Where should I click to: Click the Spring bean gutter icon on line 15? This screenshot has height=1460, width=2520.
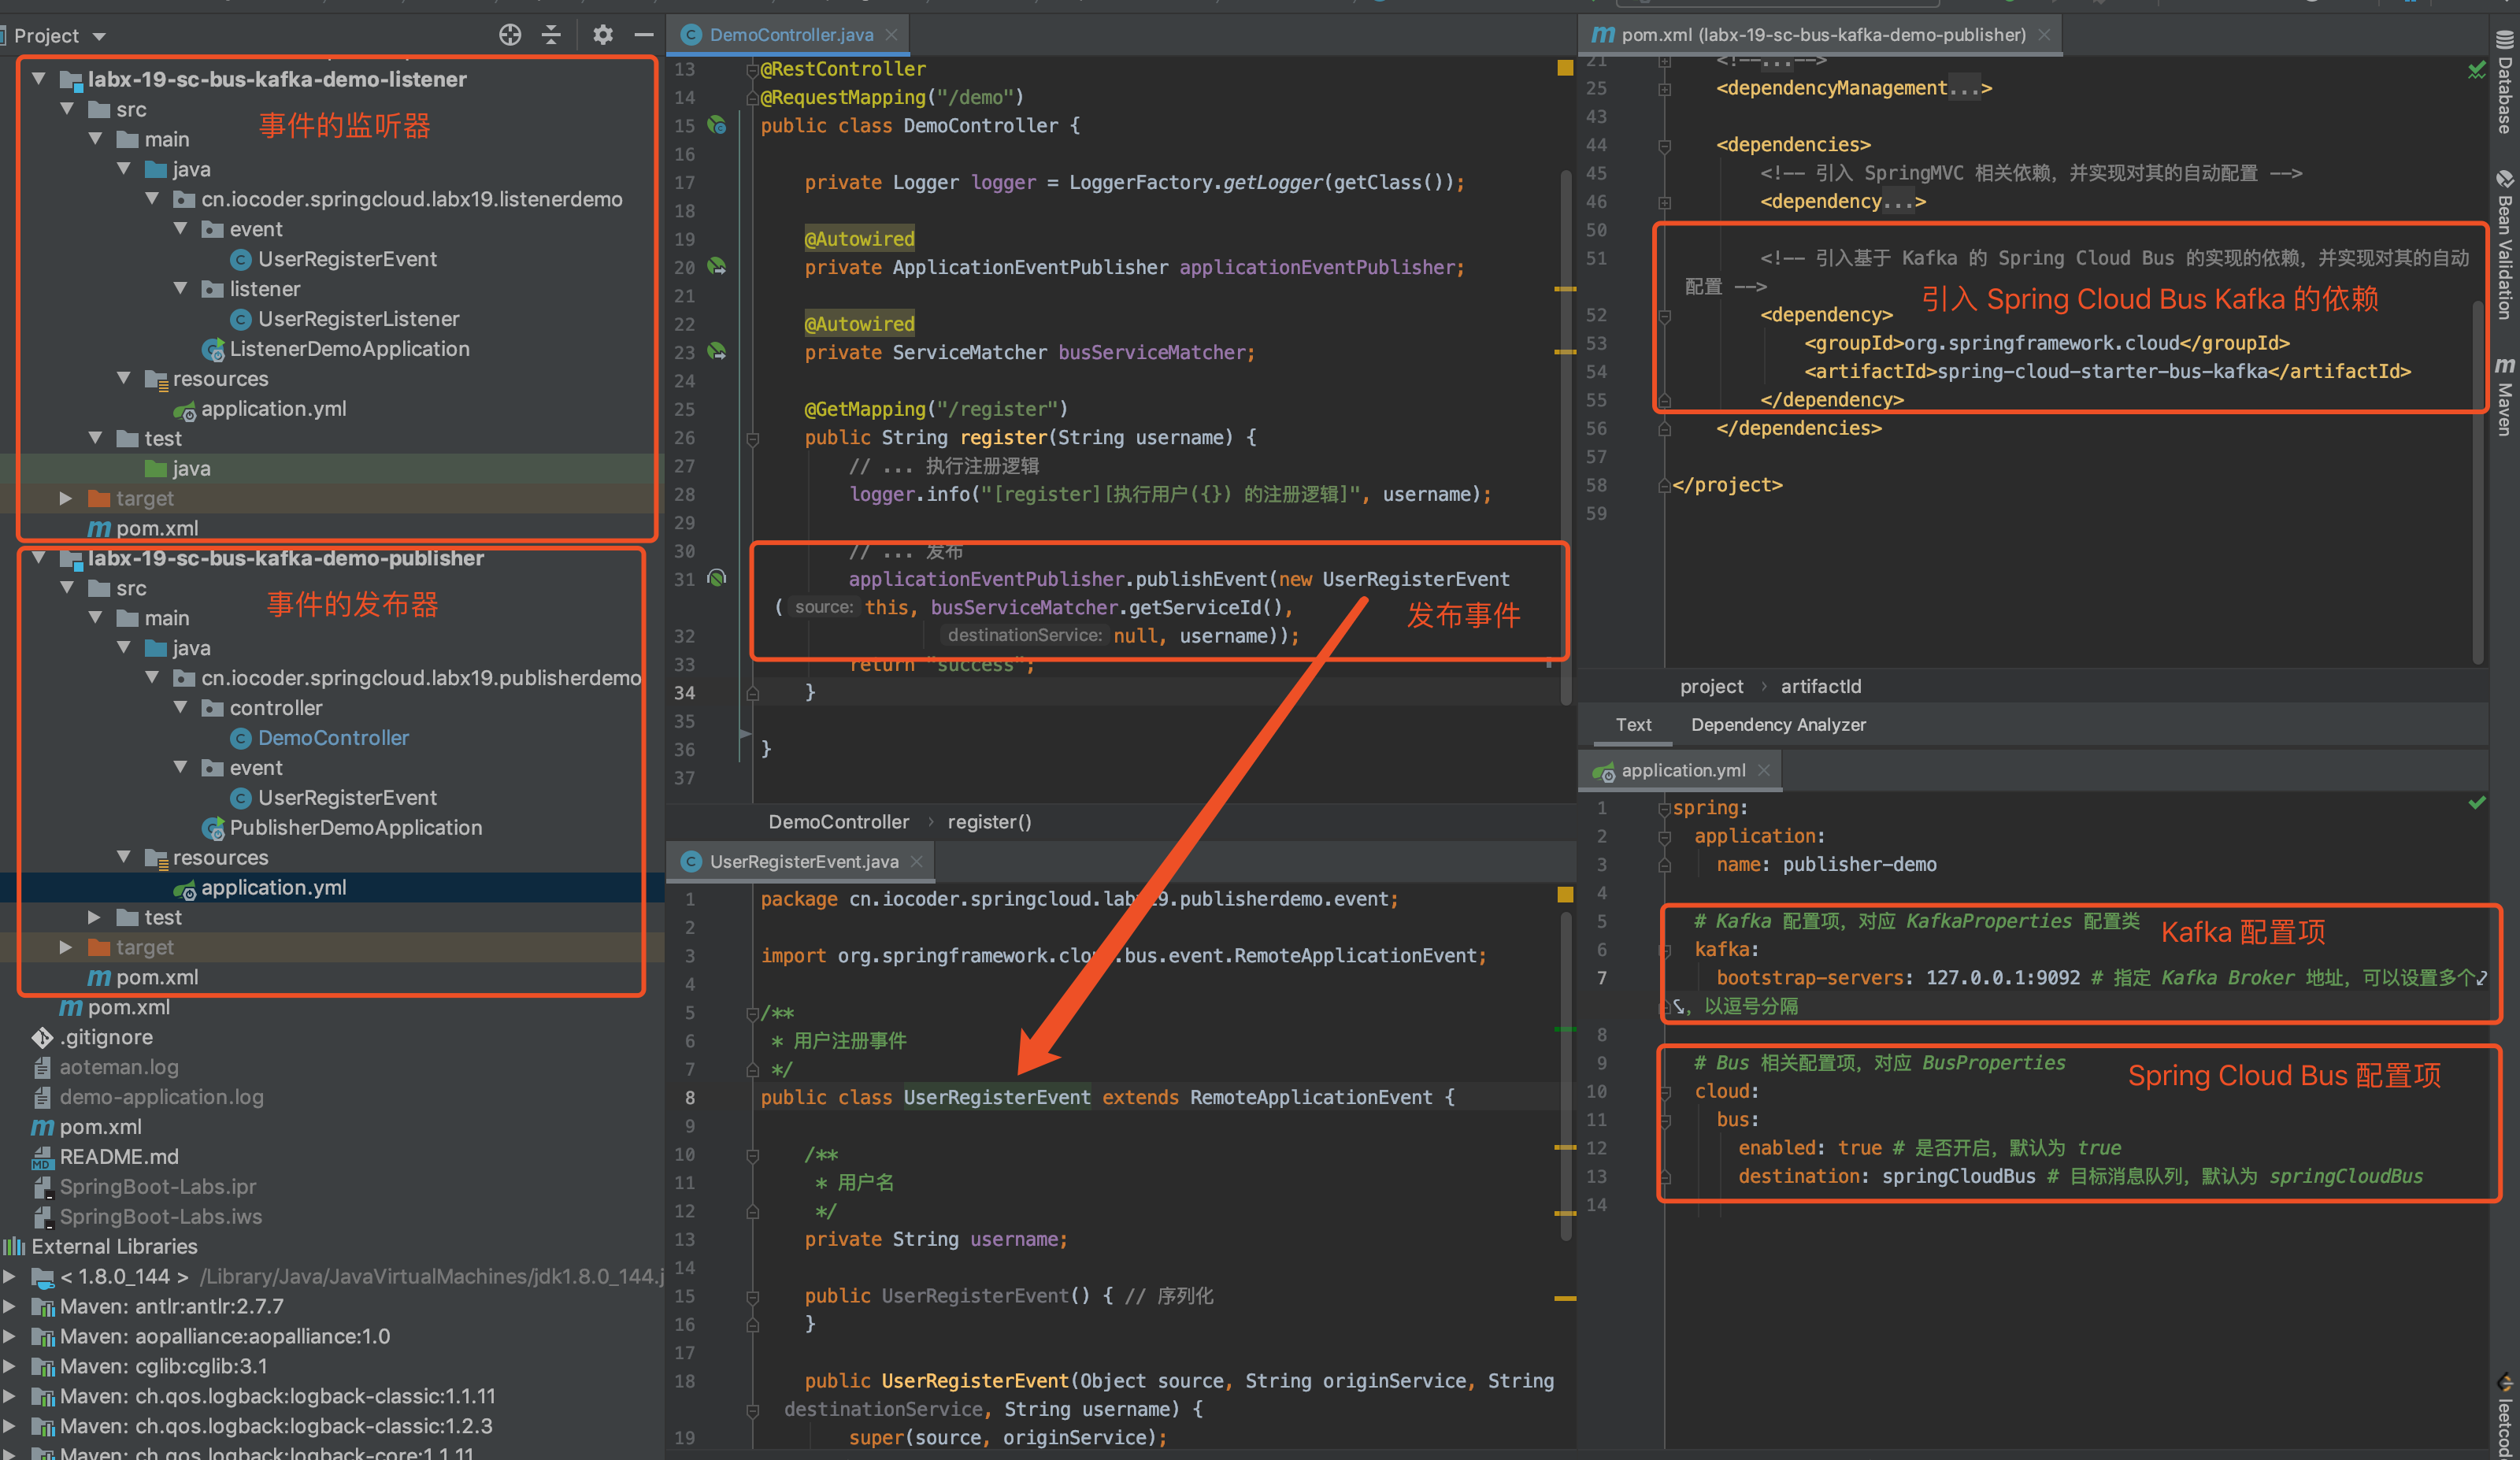pyautogui.click(x=716, y=125)
